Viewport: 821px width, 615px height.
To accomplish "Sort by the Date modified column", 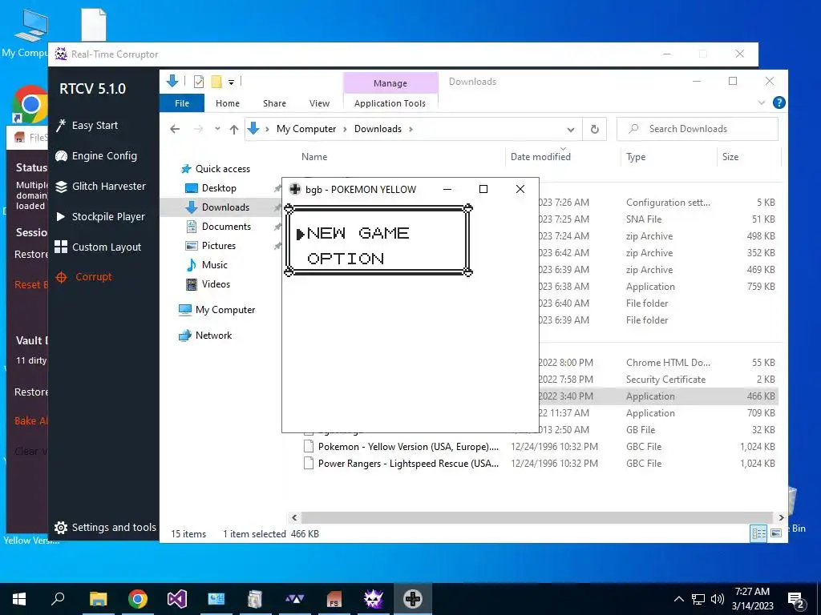I will click(540, 157).
